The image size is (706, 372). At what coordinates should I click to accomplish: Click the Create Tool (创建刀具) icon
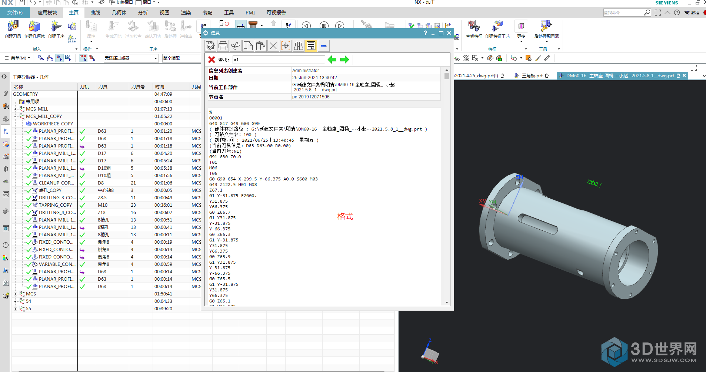[x=13, y=27]
